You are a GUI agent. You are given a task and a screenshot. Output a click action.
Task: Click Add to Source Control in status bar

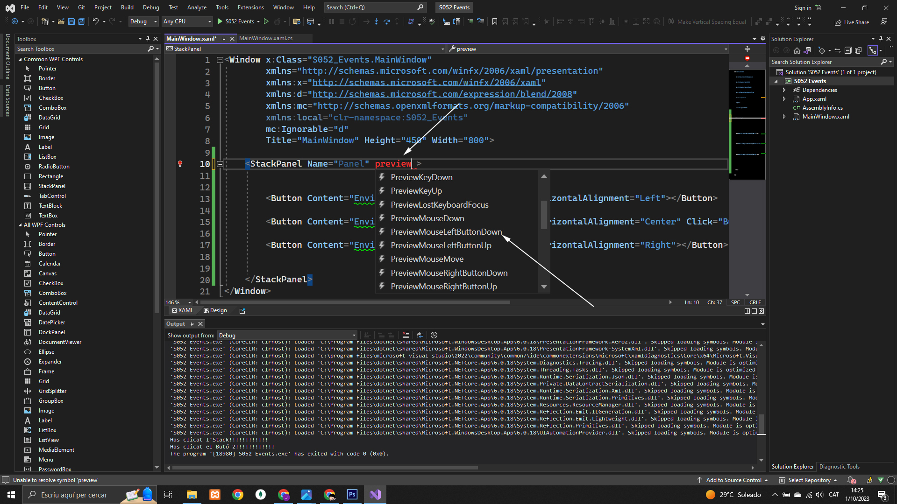point(733,480)
